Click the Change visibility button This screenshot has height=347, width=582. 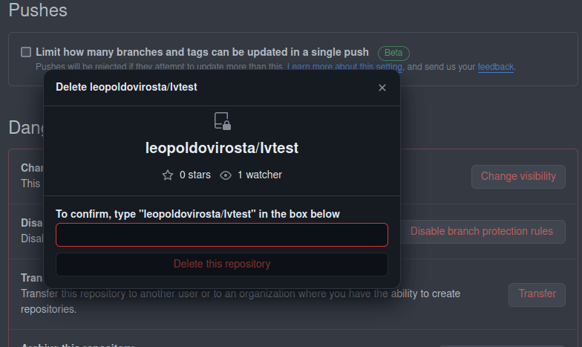click(518, 177)
